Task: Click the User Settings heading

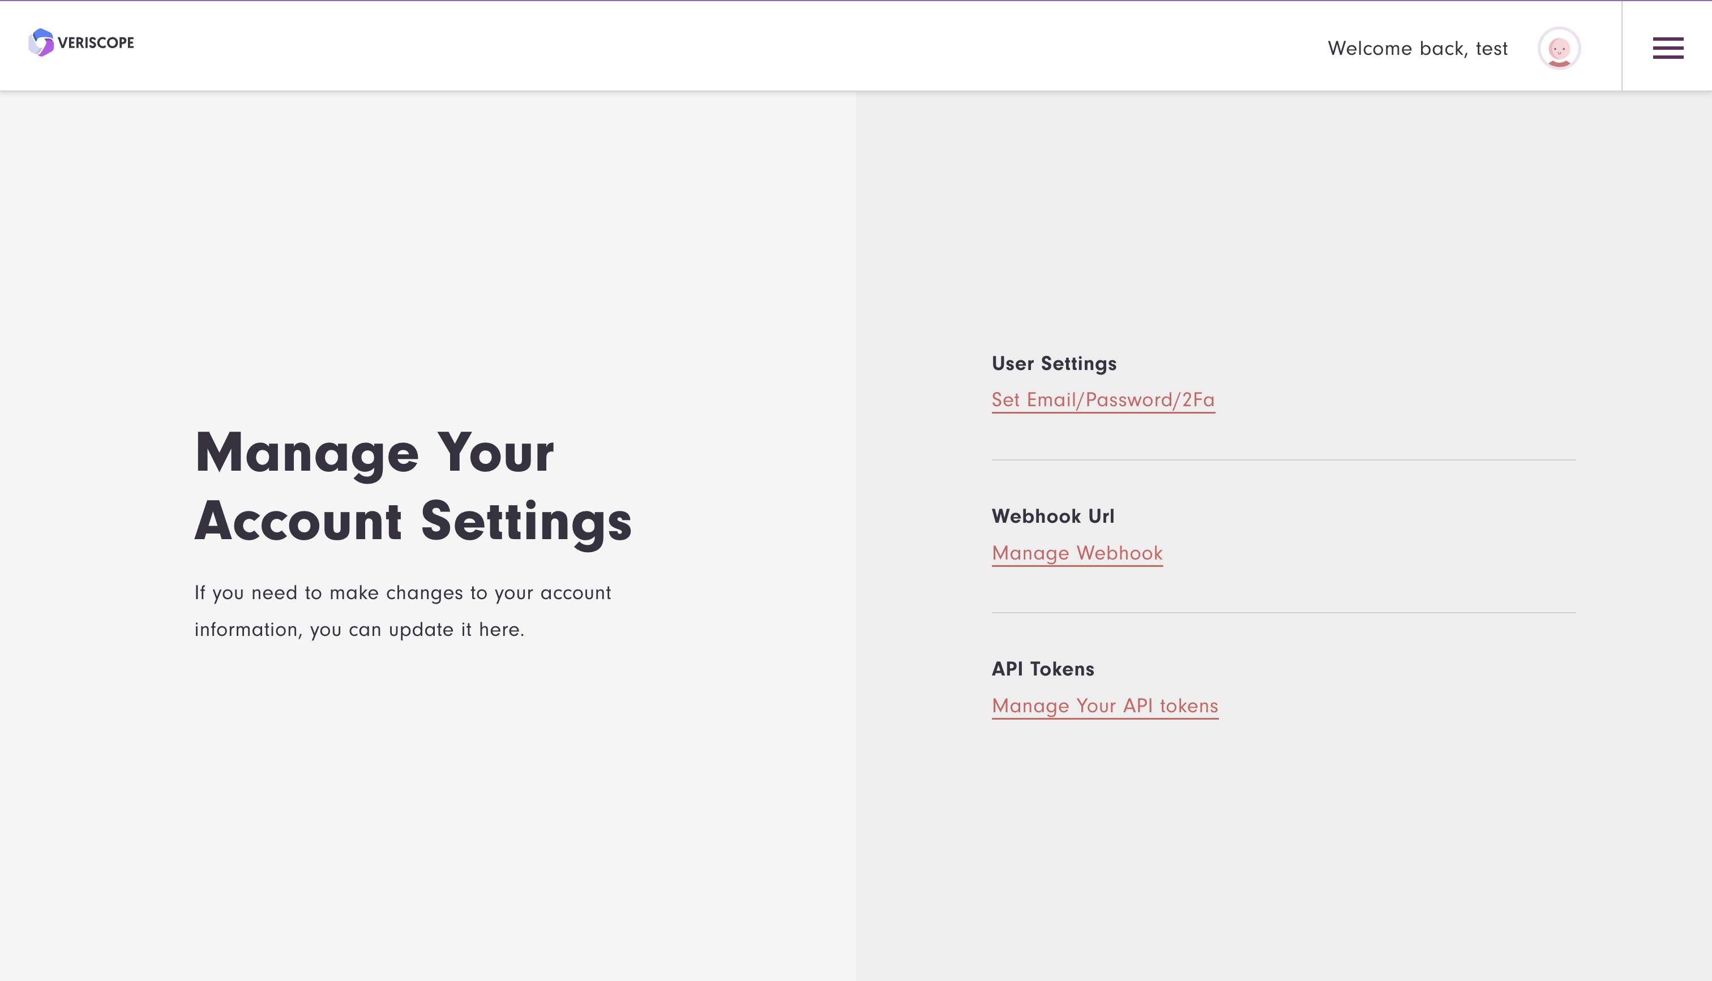Action: tap(1054, 364)
